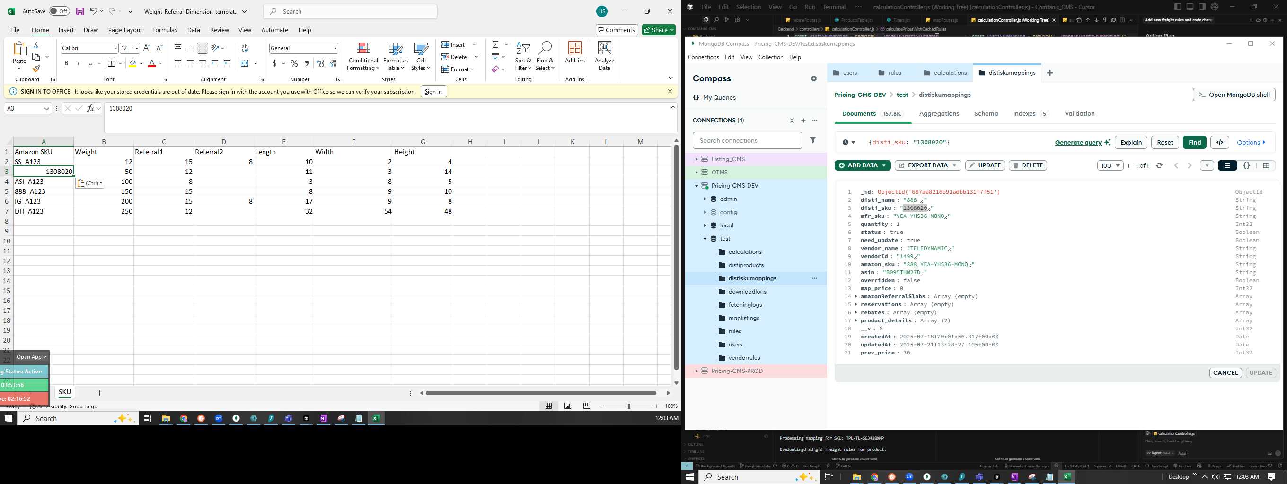Open Paste Options (Ctrl) dropdown
1287x484 pixels.
pos(90,183)
